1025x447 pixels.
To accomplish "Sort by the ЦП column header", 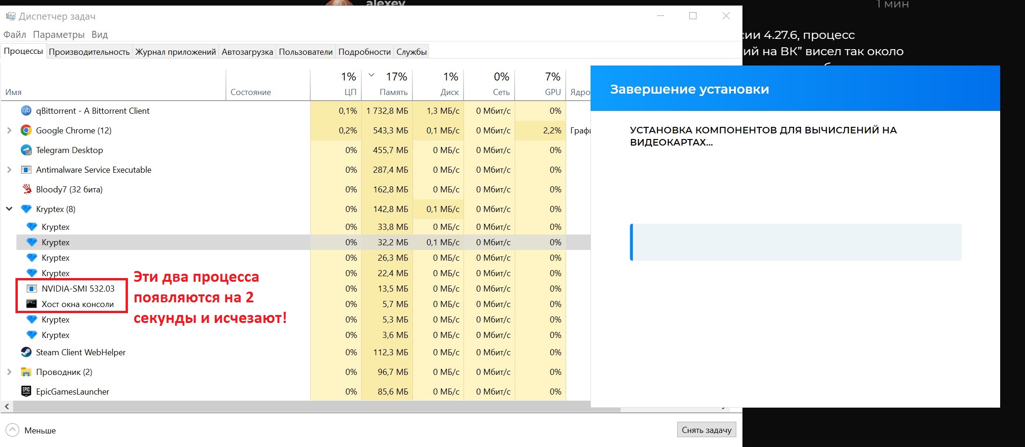I will tap(336, 85).
